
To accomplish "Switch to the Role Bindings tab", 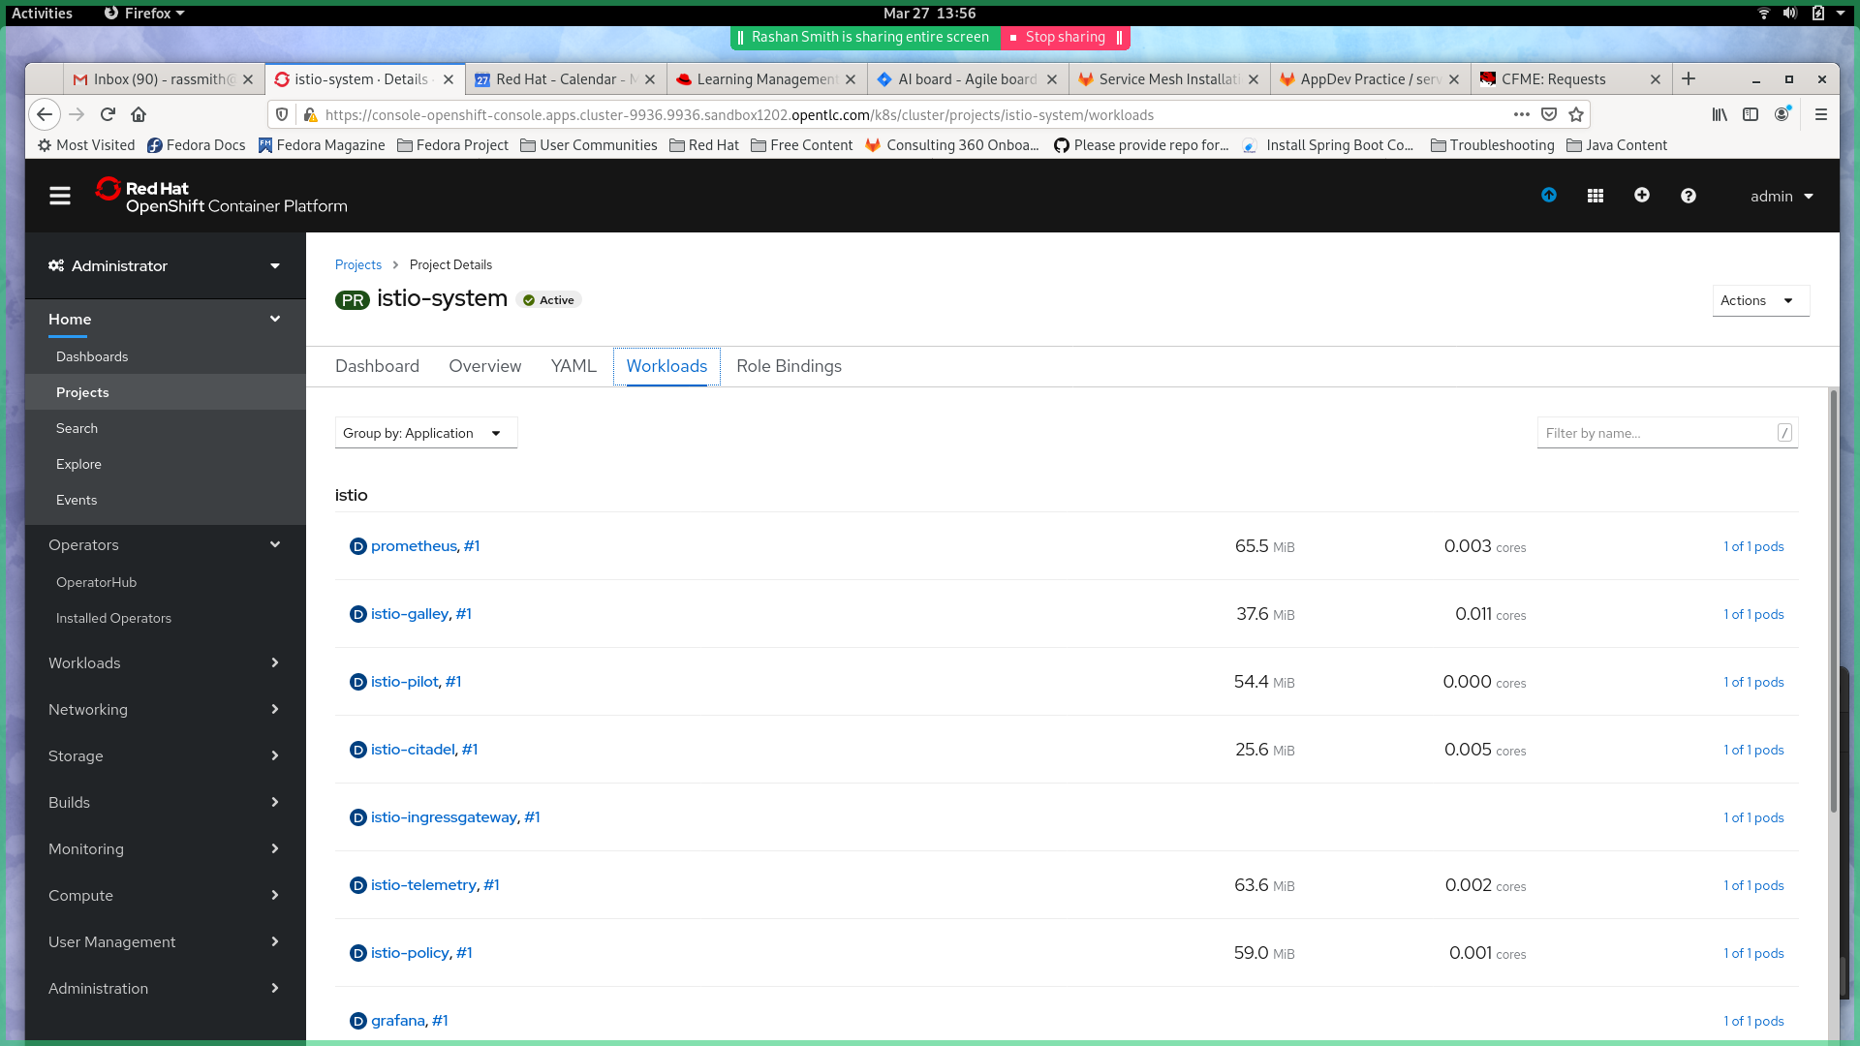I will pos(789,366).
